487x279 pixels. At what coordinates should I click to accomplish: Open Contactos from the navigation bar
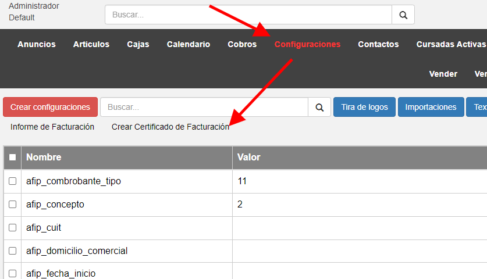378,44
